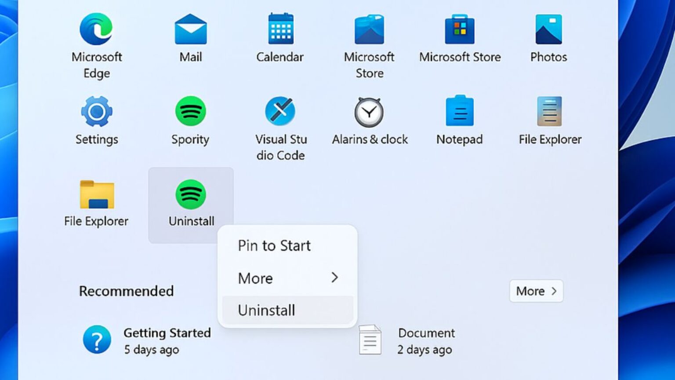Viewport: 675px width, 380px height.
Task: Open the yellow File Explorer folder icon
Action: point(96,195)
